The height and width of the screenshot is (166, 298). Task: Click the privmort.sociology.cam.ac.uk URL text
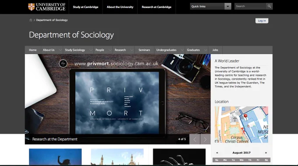click(116, 64)
